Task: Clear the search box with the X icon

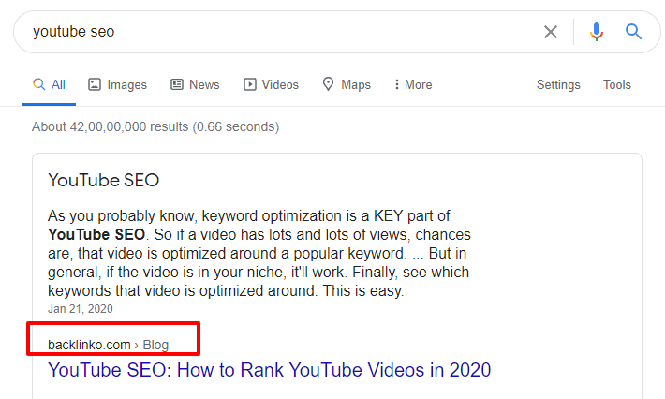Action: pos(551,32)
